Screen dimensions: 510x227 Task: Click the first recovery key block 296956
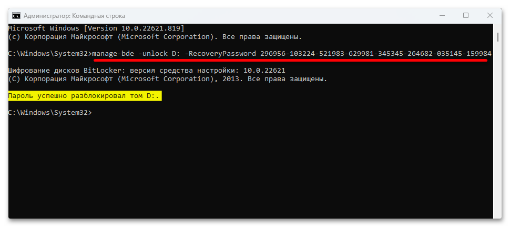tap(273, 54)
